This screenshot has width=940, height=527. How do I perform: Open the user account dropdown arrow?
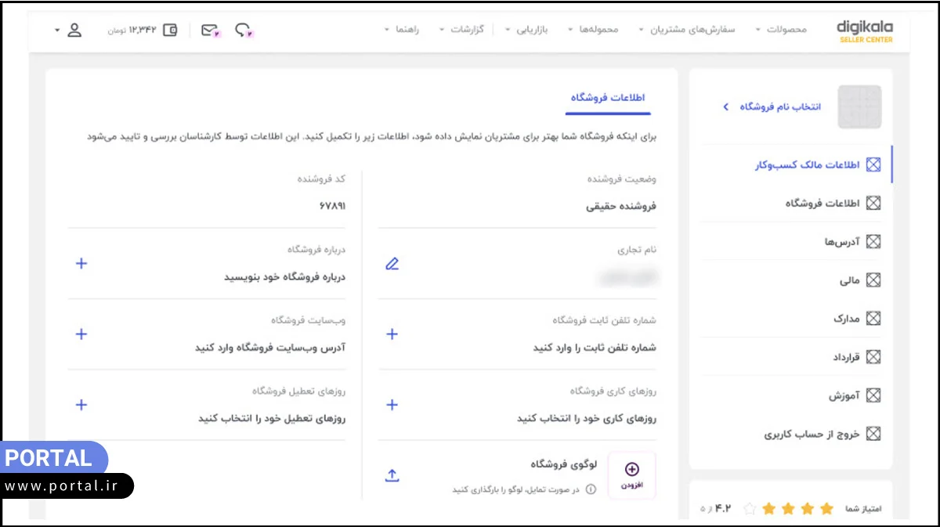point(58,29)
